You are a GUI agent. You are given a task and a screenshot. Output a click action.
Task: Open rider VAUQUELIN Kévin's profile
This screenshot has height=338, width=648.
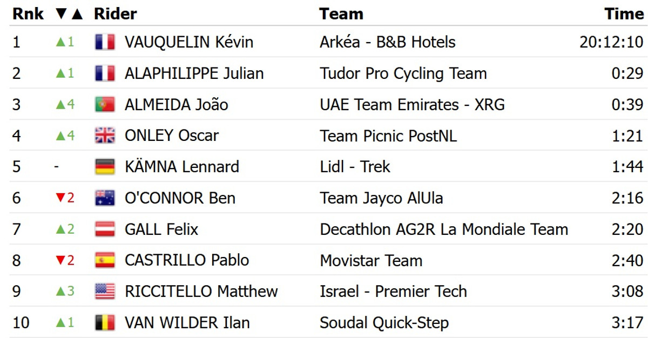pyautogui.click(x=188, y=42)
